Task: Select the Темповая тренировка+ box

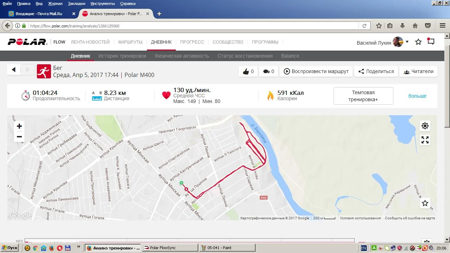Action: (363, 96)
